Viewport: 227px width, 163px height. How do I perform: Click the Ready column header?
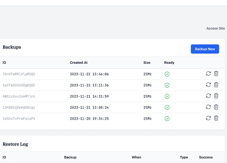point(169,62)
